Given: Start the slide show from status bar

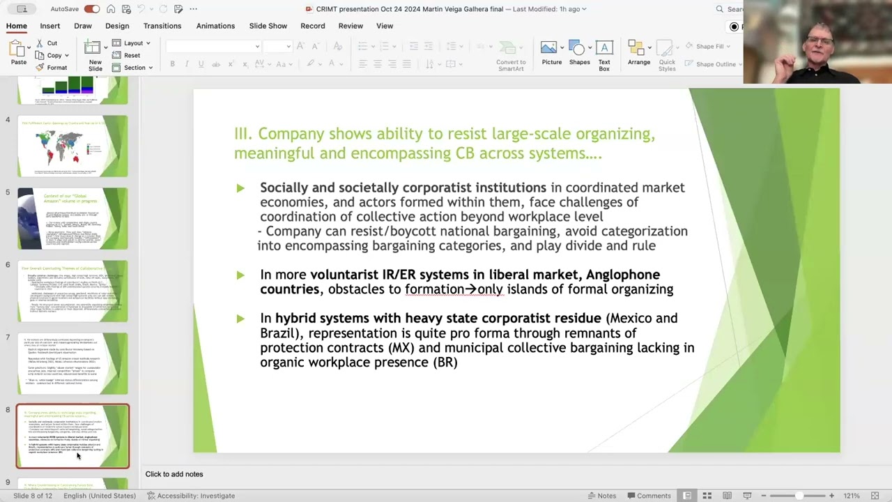Looking at the screenshot, I should click(747, 496).
